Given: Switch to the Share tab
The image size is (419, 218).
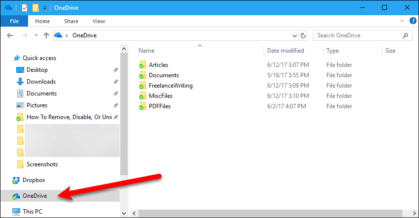Looking at the screenshot, I should (x=71, y=21).
